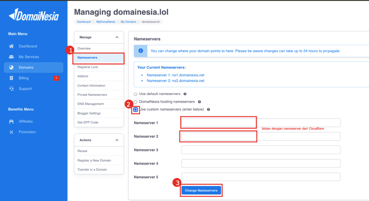Click the My Domains breadcrumb link
This screenshot has width=369, height=201.
click(x=129, y=22)
